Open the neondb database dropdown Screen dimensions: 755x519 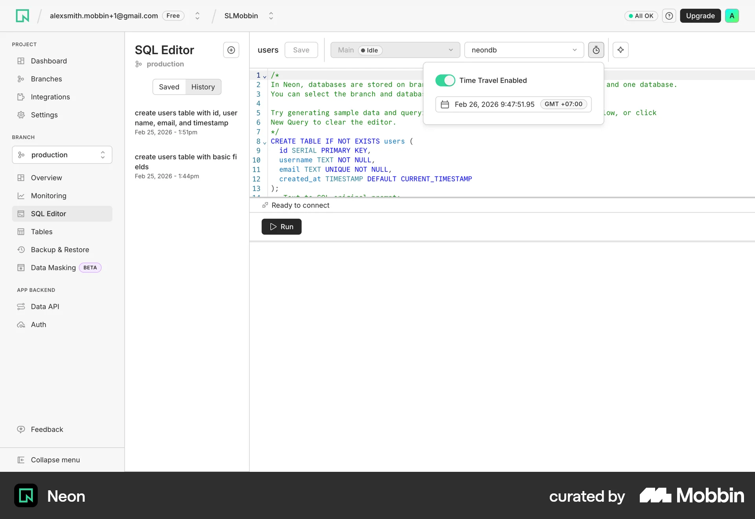coord(524,50)
